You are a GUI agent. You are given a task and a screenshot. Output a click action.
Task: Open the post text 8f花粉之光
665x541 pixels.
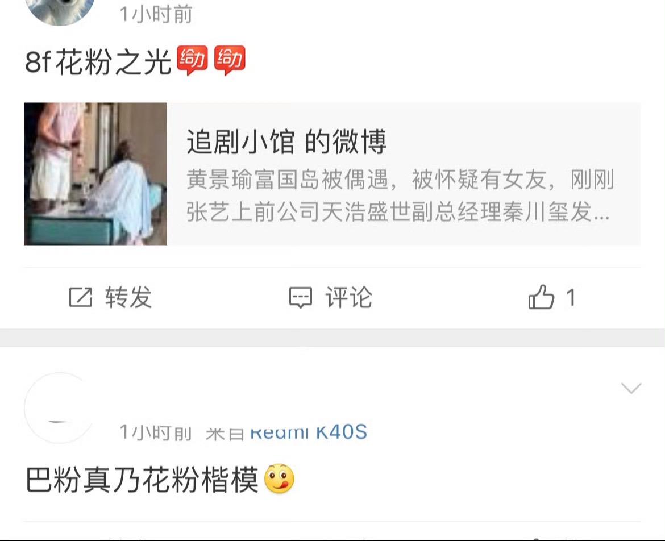[98, 62]
